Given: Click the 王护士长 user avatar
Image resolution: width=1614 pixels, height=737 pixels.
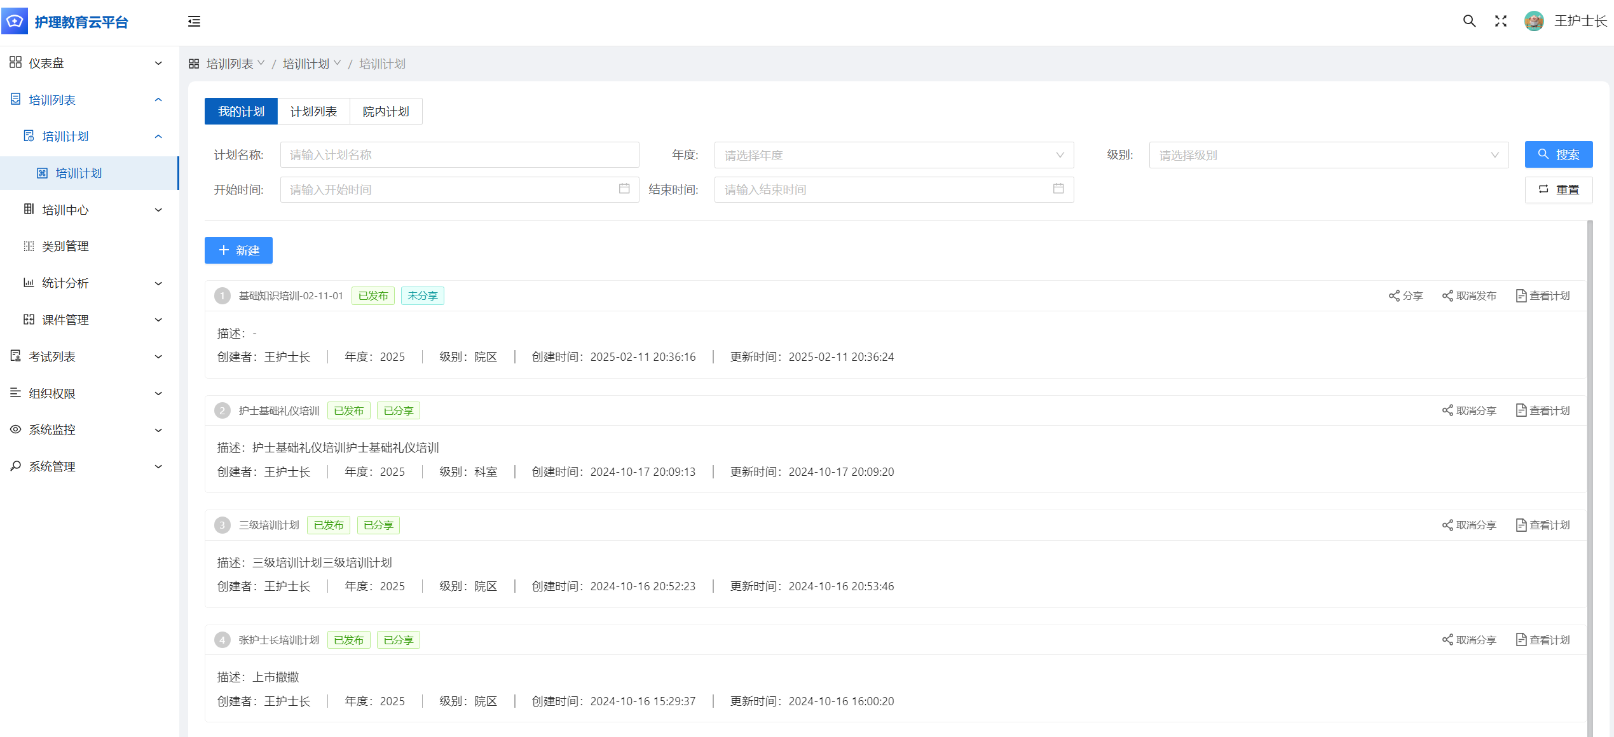Looking at the screenshot, I should [x=1533, y=21].
